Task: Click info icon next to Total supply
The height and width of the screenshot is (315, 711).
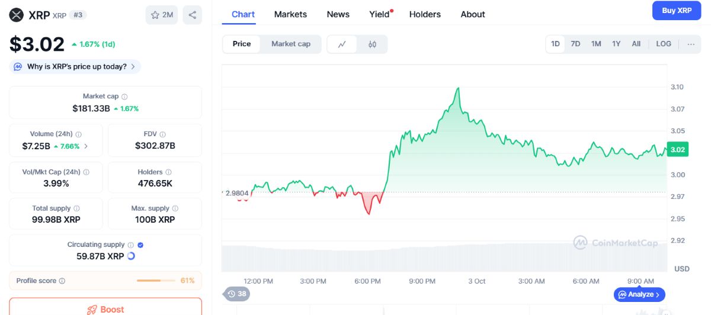Action: click(76, 208)
